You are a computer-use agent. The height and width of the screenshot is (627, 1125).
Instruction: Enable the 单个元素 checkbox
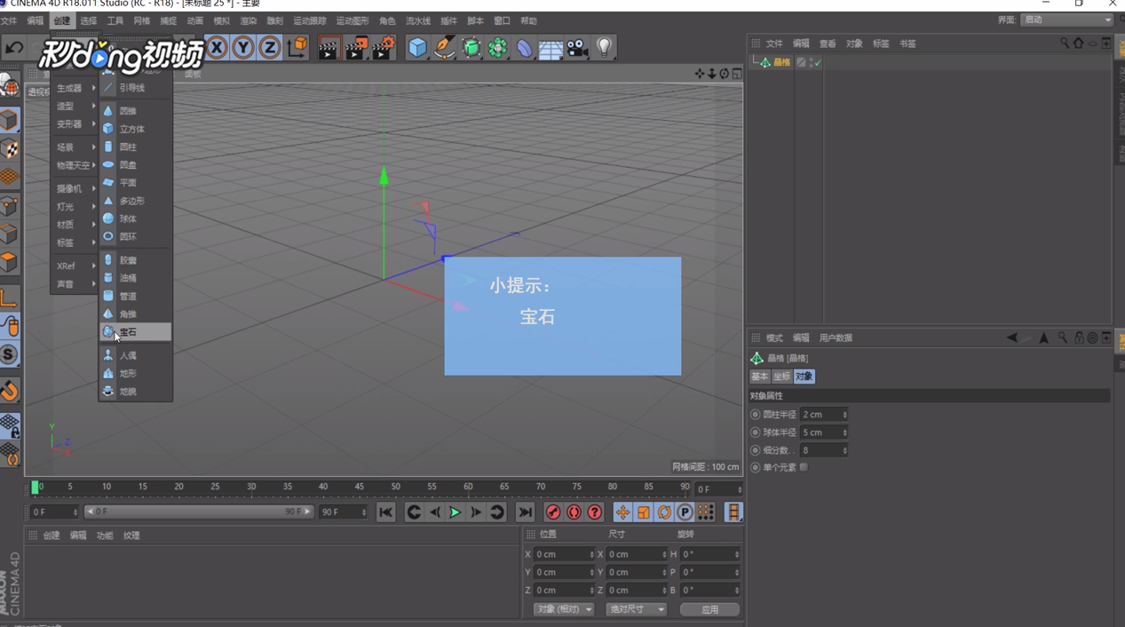click(804, 467)
